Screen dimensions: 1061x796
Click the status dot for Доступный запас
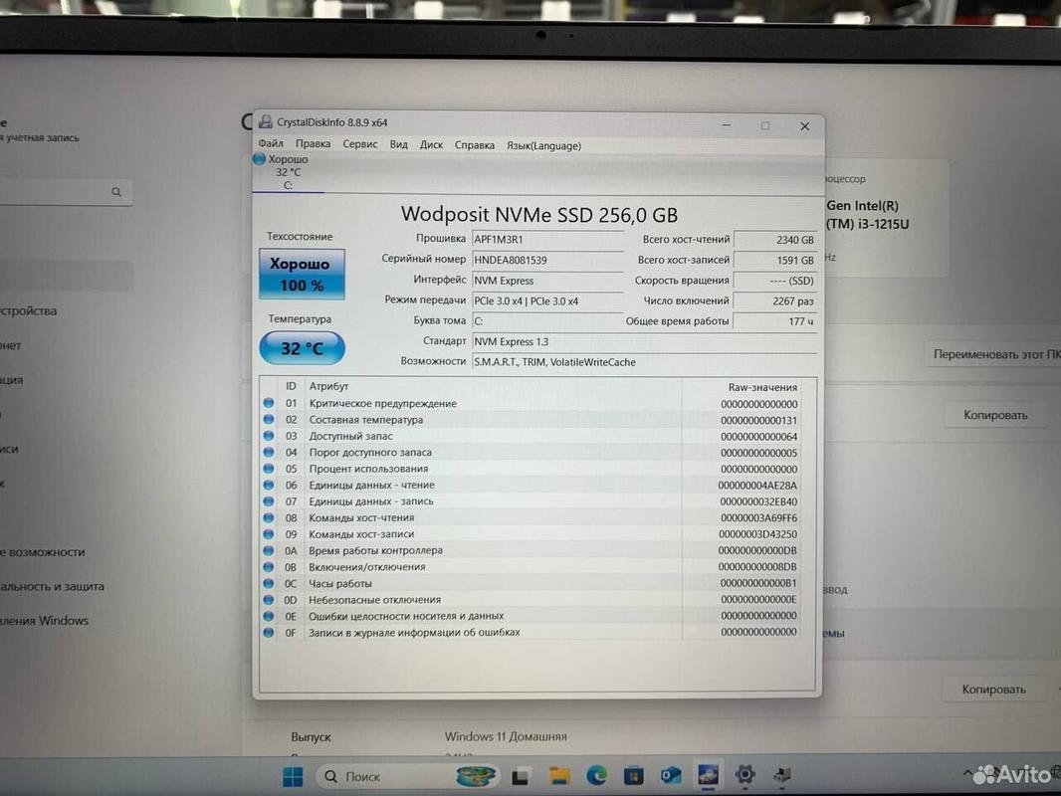269,436
